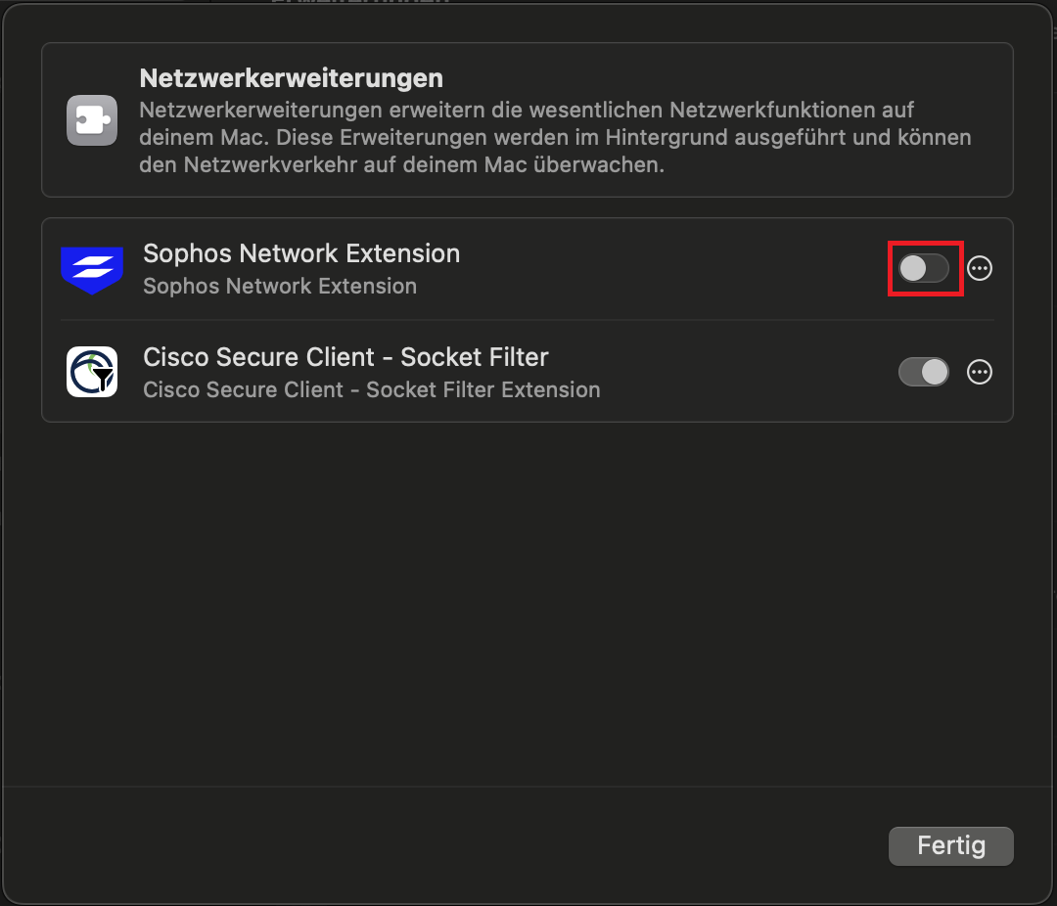Click the Netzwerkerweiterungen heading
Image resolution: width=1057 pixels, height=906 pixels.
pos(292,78)
